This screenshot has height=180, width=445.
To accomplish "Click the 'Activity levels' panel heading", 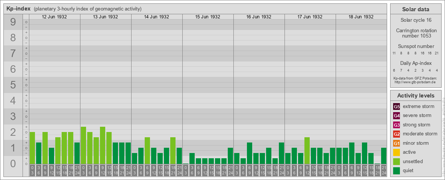I will (x=416, y=96).
